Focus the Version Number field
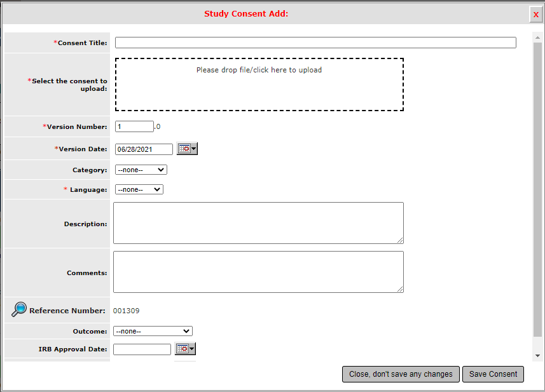Screen dimensions: 545x392 134,126
